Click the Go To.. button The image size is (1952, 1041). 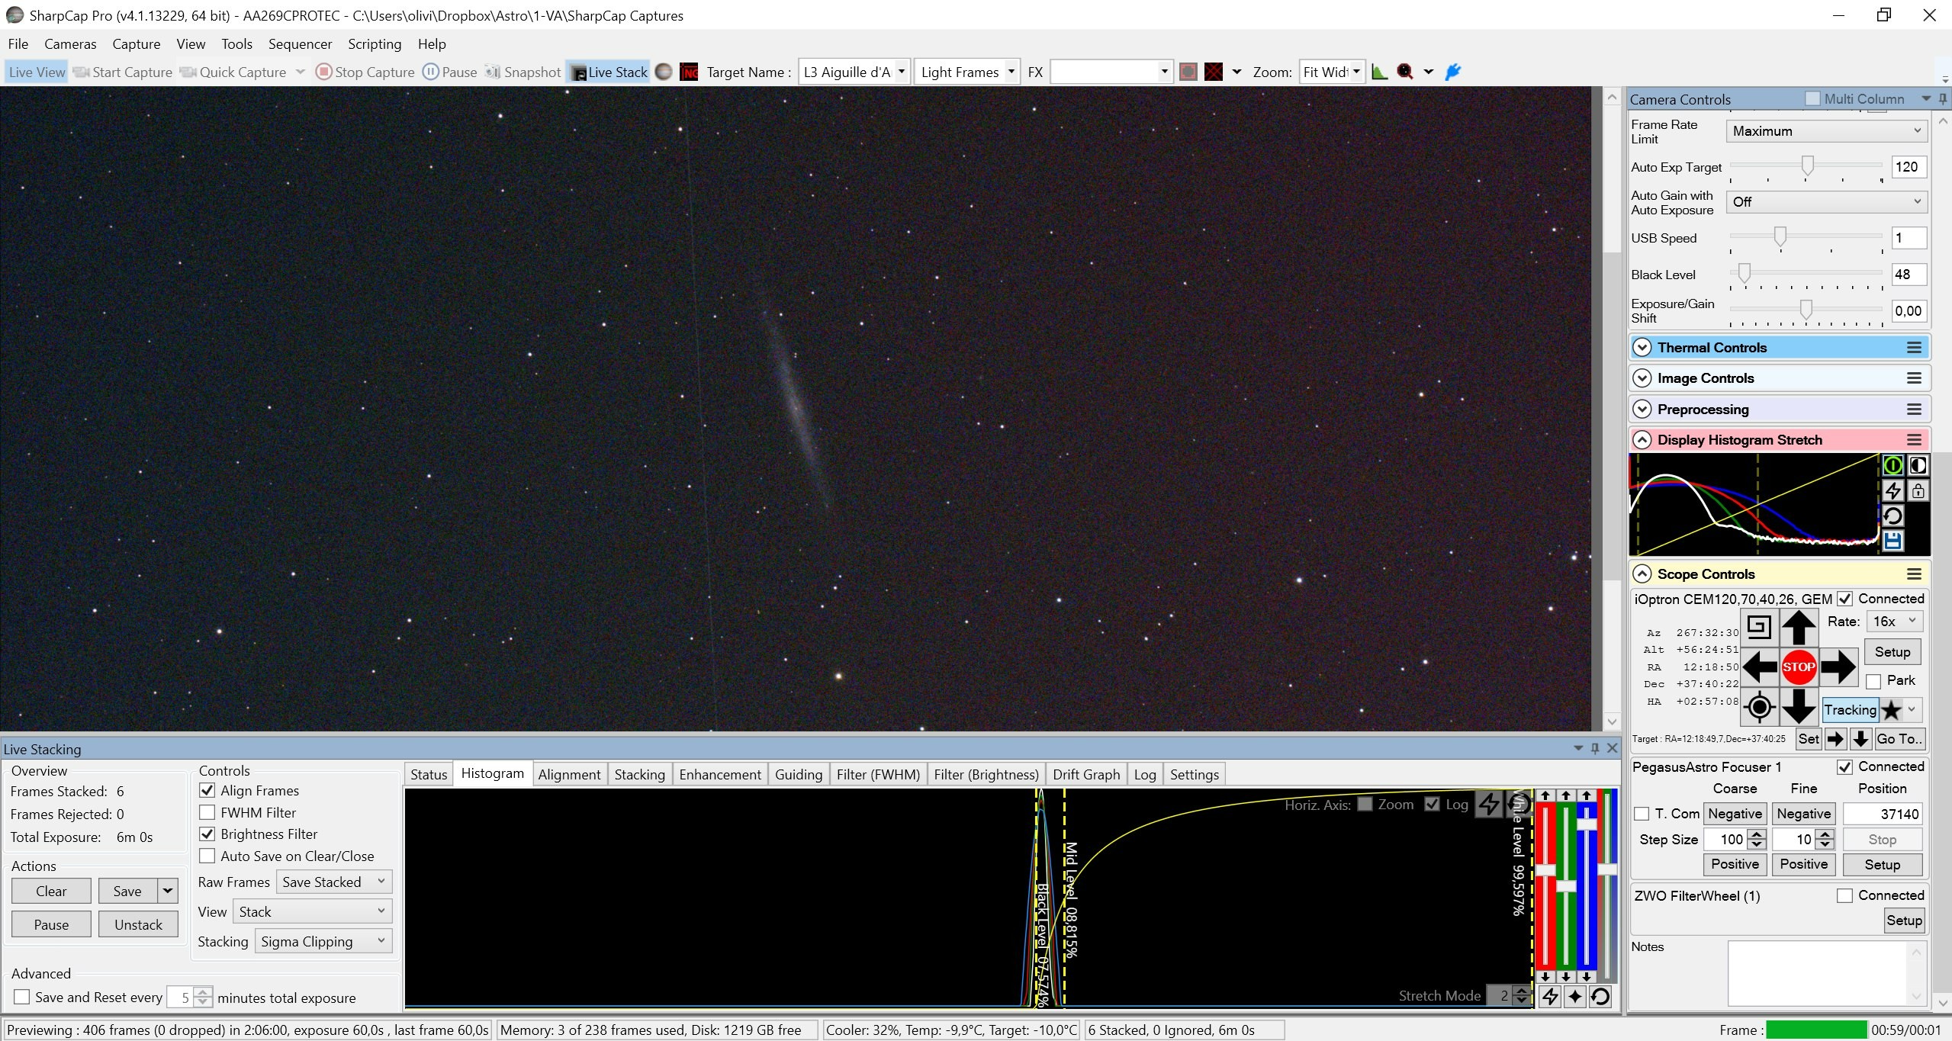coord(1898,738)
